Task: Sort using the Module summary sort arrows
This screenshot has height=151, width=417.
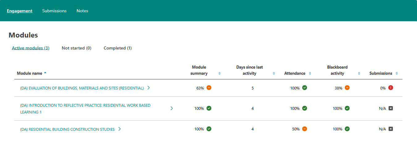Action: tap(219, 74)
